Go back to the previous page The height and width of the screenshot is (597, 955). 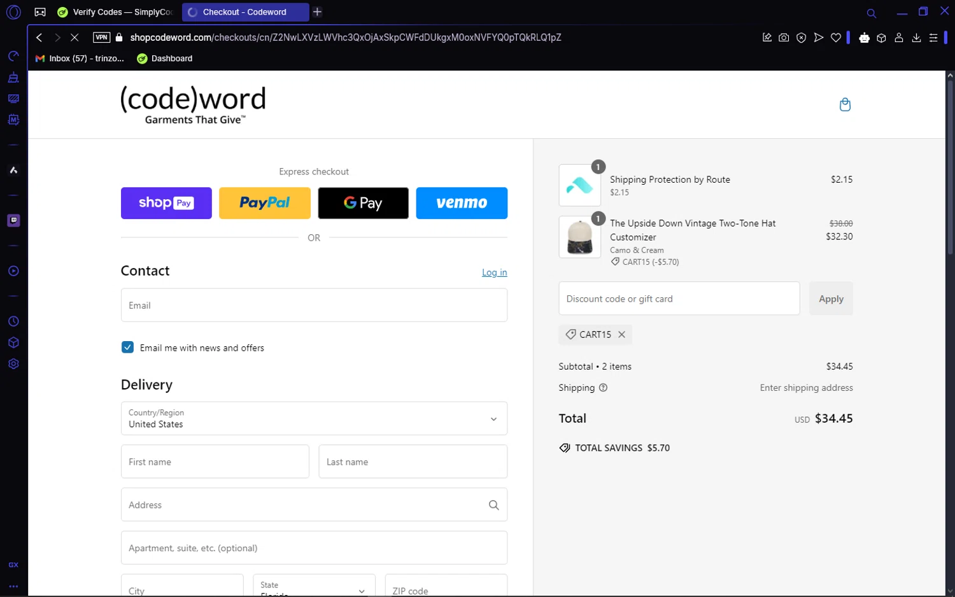pyautogui.click(x=39, y=38)
